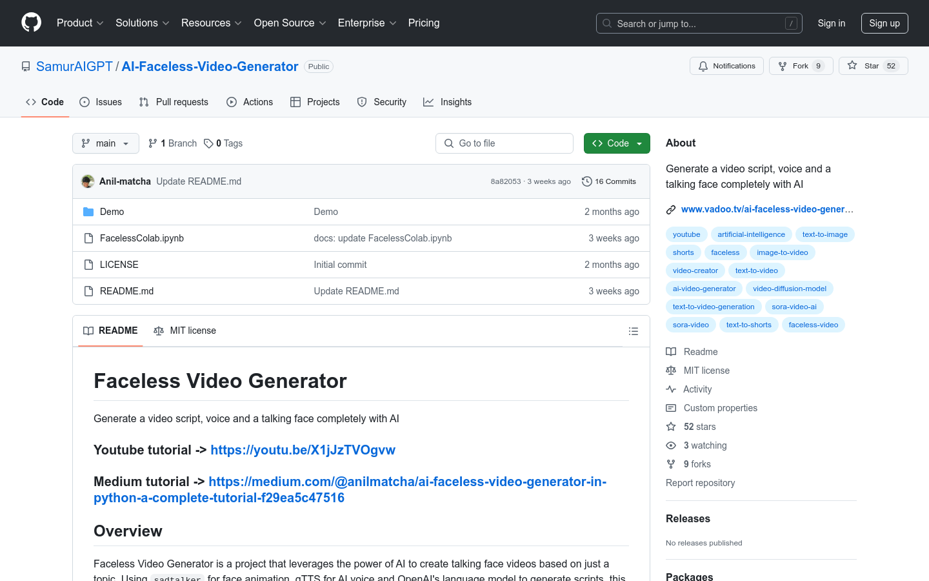Switch to the MIT license tab in README panel
929x581 pixels.
pos(185,331)
